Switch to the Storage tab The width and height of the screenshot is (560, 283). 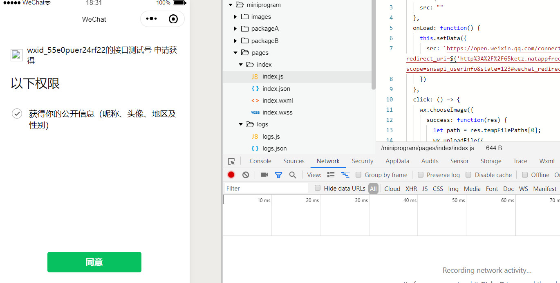click(491, 161)
